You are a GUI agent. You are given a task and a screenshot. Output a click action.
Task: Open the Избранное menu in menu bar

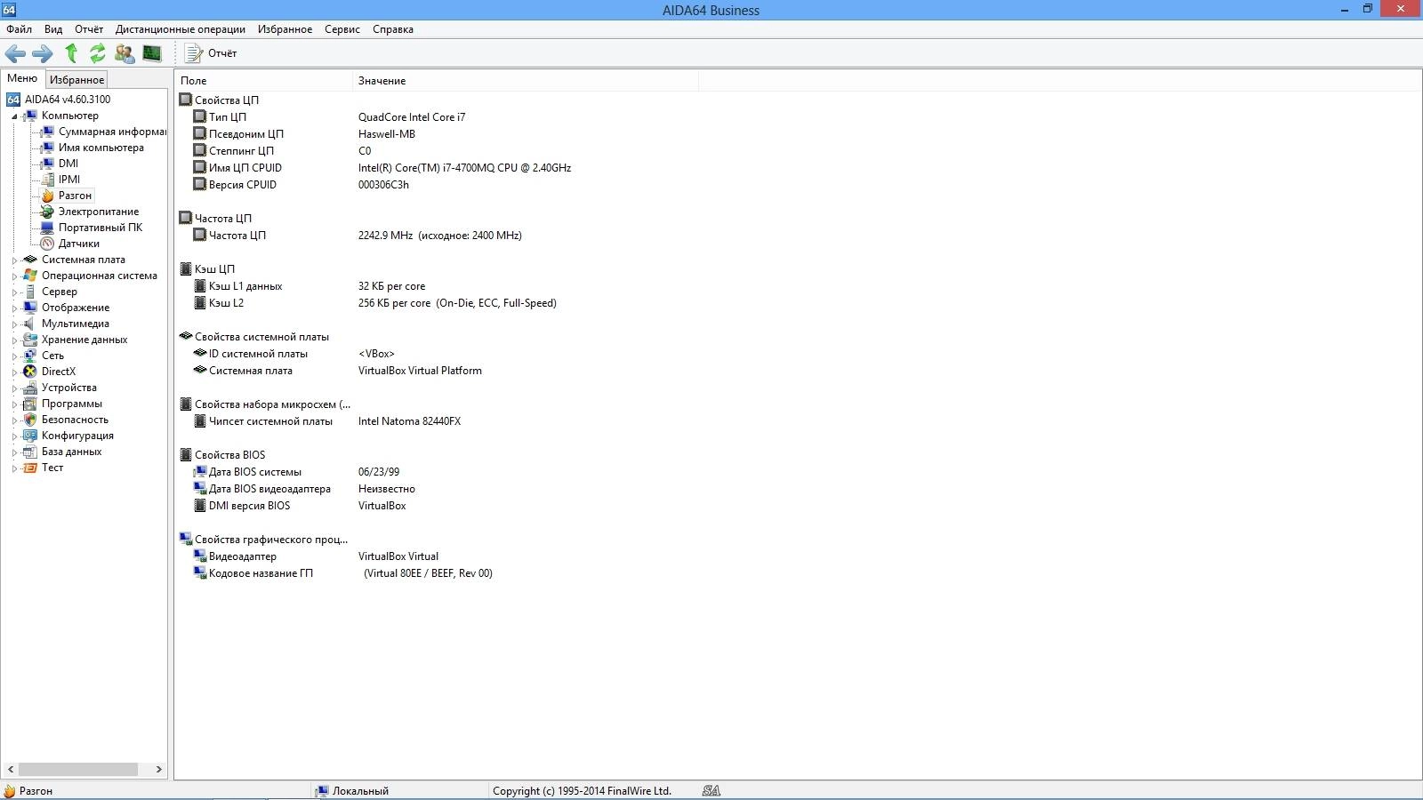[x=285, y=29]
